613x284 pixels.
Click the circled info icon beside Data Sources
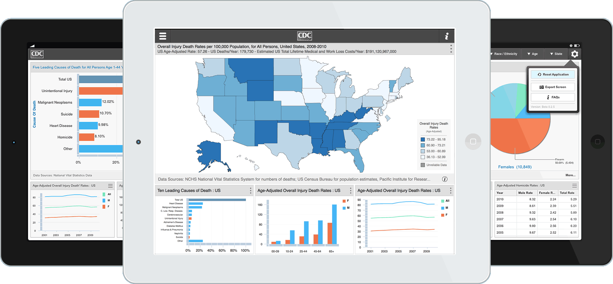tap(445, 179)
